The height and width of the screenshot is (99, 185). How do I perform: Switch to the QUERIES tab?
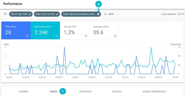24,92
